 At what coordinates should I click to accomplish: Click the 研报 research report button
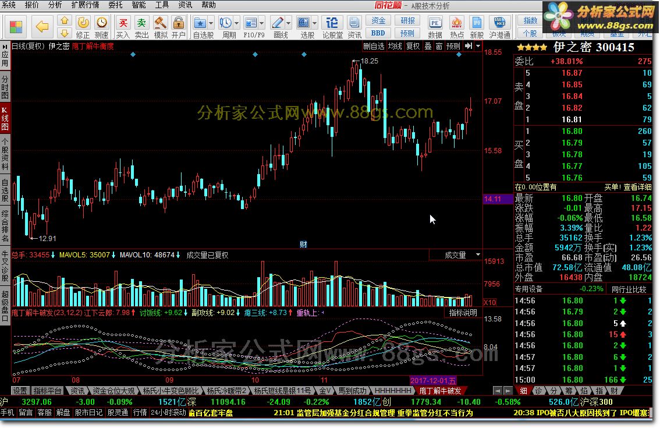pyautogui.click(x=407, y=20)
